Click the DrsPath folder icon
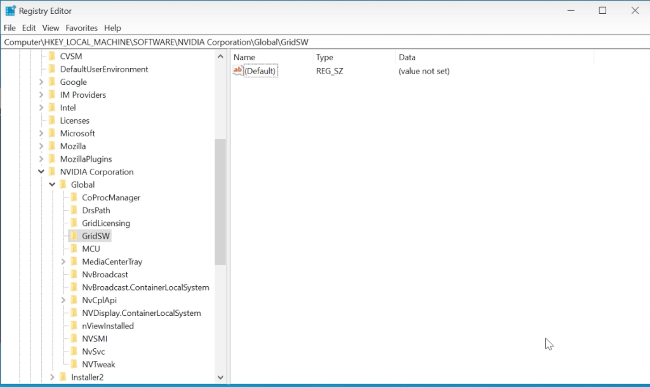 click(x=74, y=211)
